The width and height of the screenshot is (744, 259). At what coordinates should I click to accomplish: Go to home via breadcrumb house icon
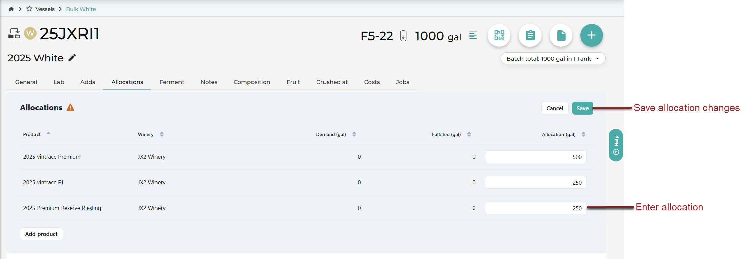[x=11, y=9]
